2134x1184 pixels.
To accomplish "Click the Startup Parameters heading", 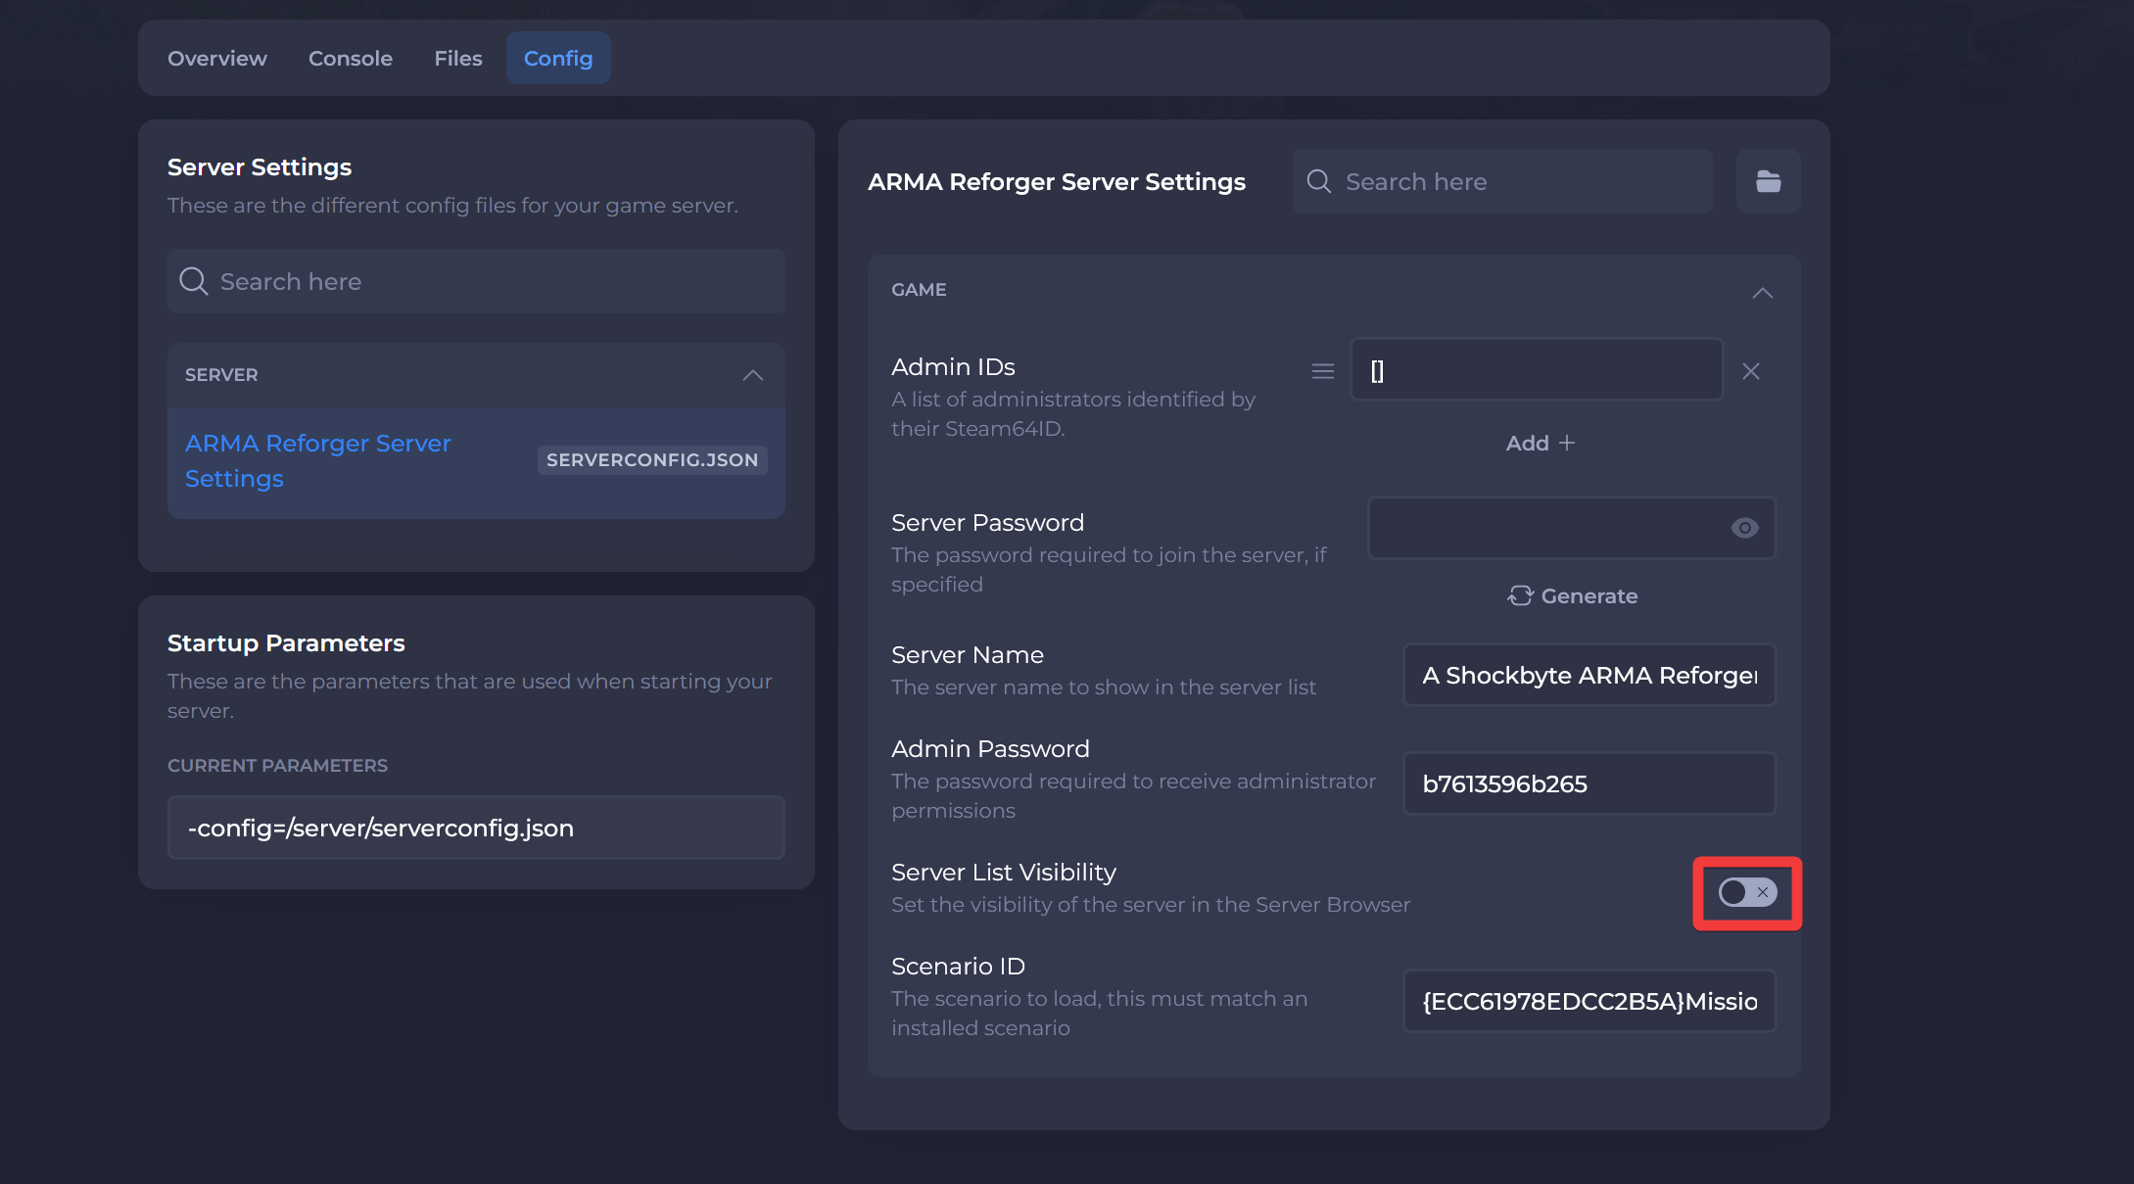I will pyautogui.click(x=286, y=642).
